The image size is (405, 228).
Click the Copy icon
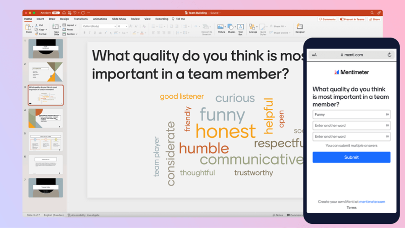pos(36,29)
